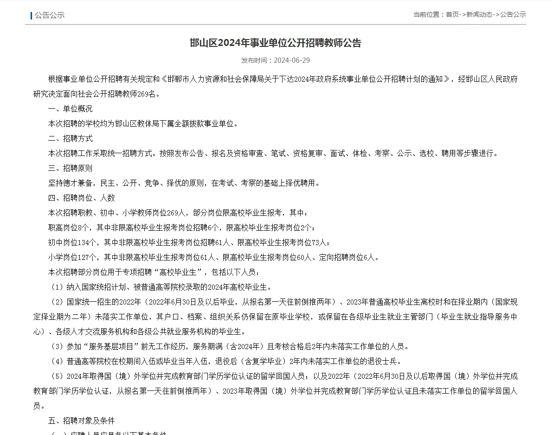Click the 首页 link in the breadcrumb
This screenshot has width=553, height=435.
pos(451,14)
